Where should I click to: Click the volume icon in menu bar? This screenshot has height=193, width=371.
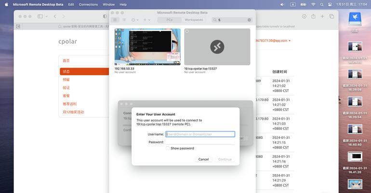[x=282, y=4]
